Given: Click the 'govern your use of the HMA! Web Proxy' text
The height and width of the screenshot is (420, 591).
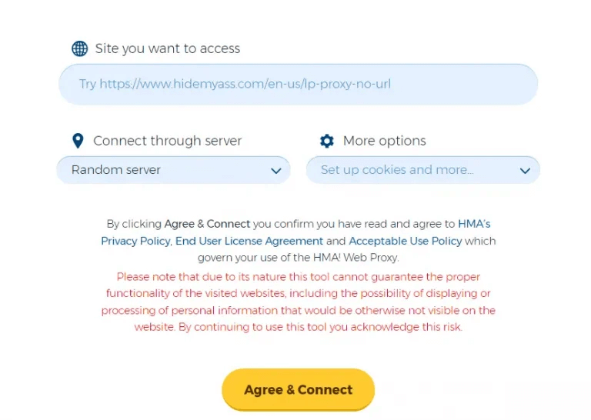Looking at the screenshot, I should [298, 258].
